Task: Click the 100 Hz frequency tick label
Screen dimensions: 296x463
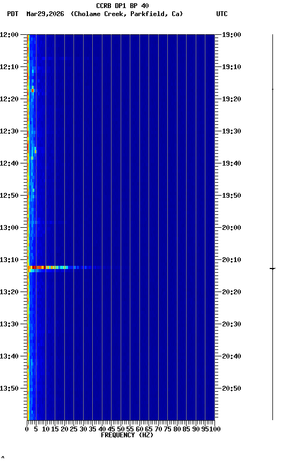Action: coord(215,429)
